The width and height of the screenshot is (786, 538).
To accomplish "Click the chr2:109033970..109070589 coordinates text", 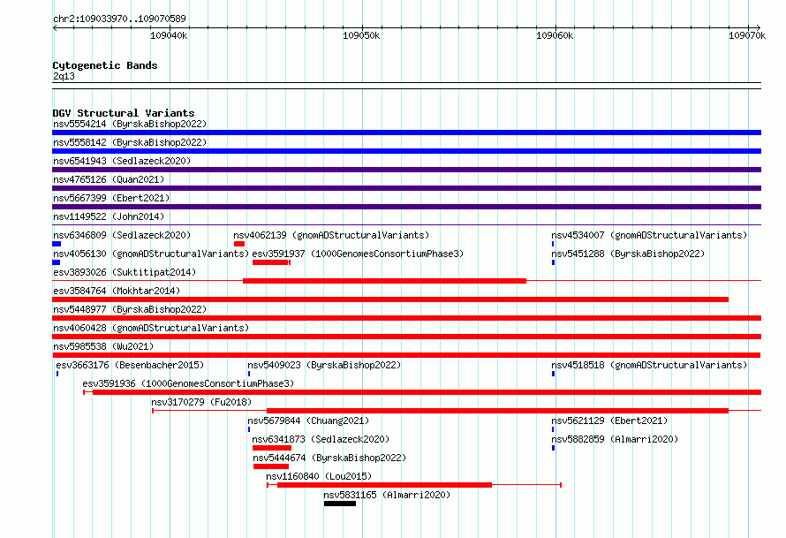I will point(119,19).
